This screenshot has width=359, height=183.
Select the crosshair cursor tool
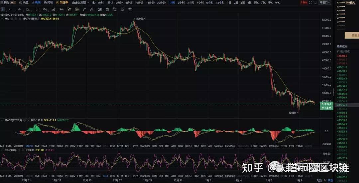3,9
